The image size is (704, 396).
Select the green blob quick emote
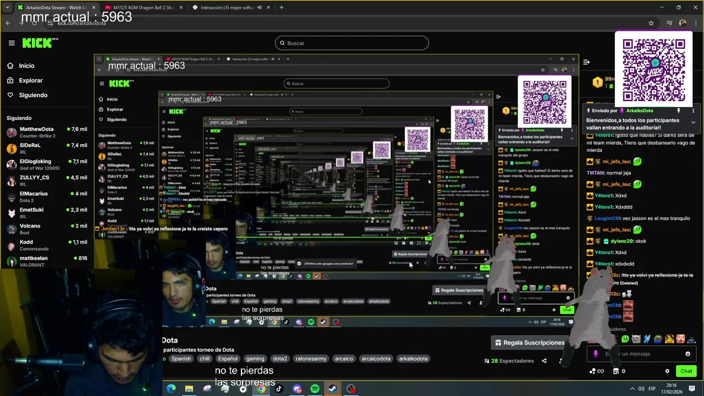[625, 339]
